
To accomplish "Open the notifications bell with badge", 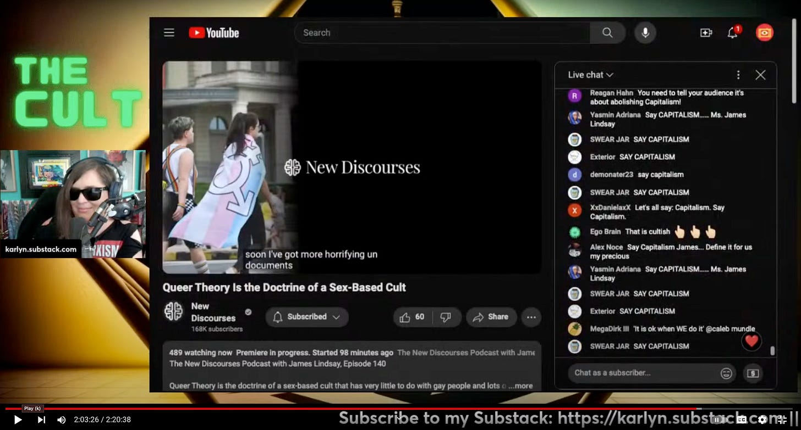I will pos(733,32).
